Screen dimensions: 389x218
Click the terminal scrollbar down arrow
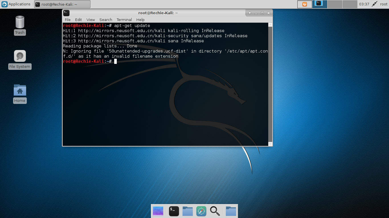[x=270, y=144]
